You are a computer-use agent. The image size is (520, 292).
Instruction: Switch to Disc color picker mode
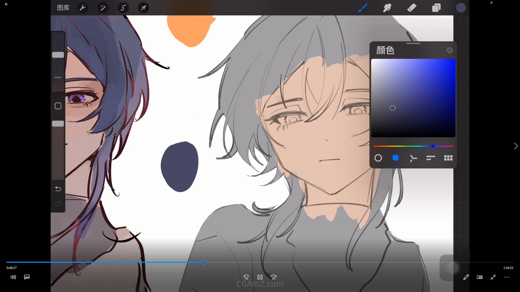tap(378, 158)
